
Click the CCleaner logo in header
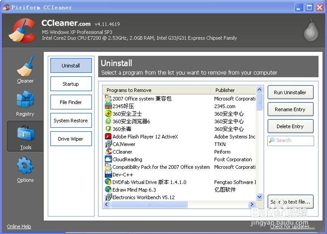coord(22,30)
